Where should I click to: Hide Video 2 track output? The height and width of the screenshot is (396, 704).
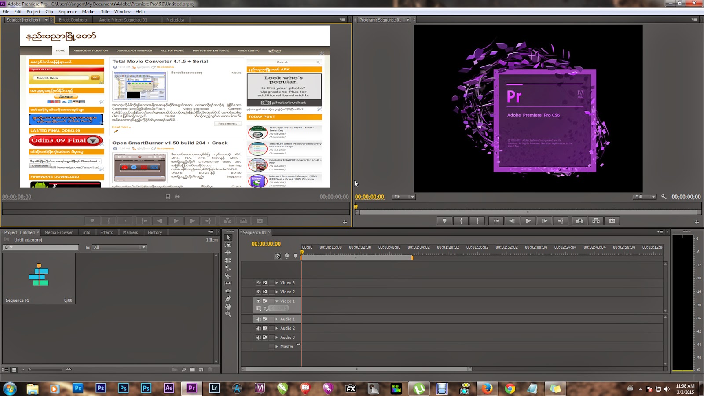(x=258, y=292)
